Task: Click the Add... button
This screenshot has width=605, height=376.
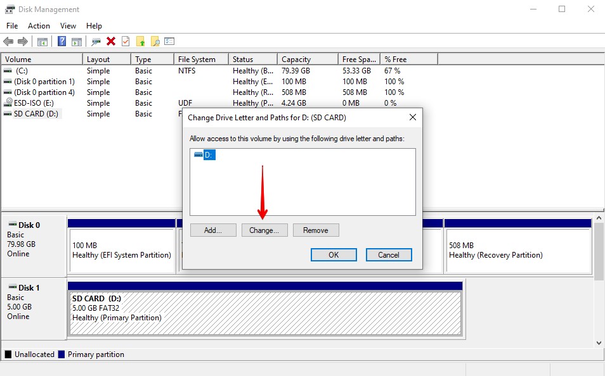Action: point(213,230)
